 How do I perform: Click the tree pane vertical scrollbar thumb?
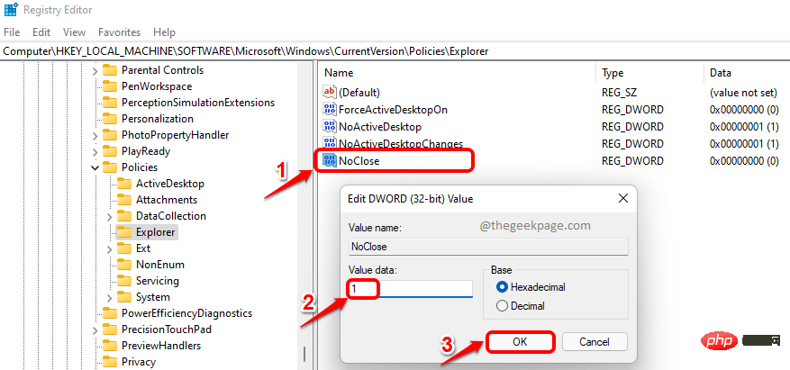click(304, 354)
